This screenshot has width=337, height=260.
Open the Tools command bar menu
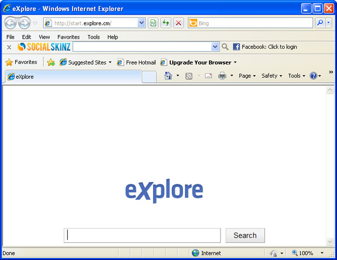pos(297,76)
